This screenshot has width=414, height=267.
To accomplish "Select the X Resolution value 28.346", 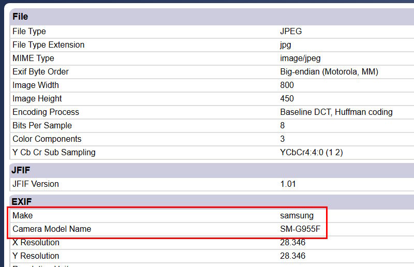I will click(292, 243).
